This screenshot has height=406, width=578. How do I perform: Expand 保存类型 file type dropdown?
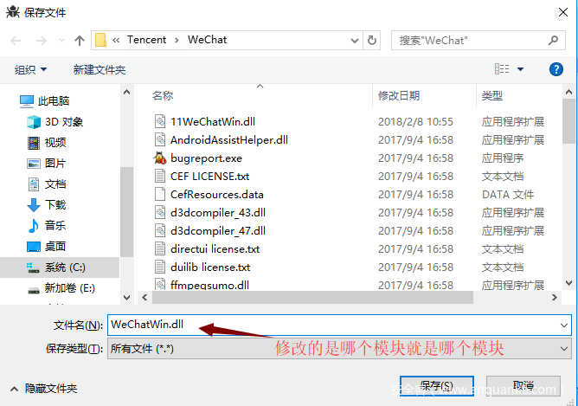coord(563,349)
